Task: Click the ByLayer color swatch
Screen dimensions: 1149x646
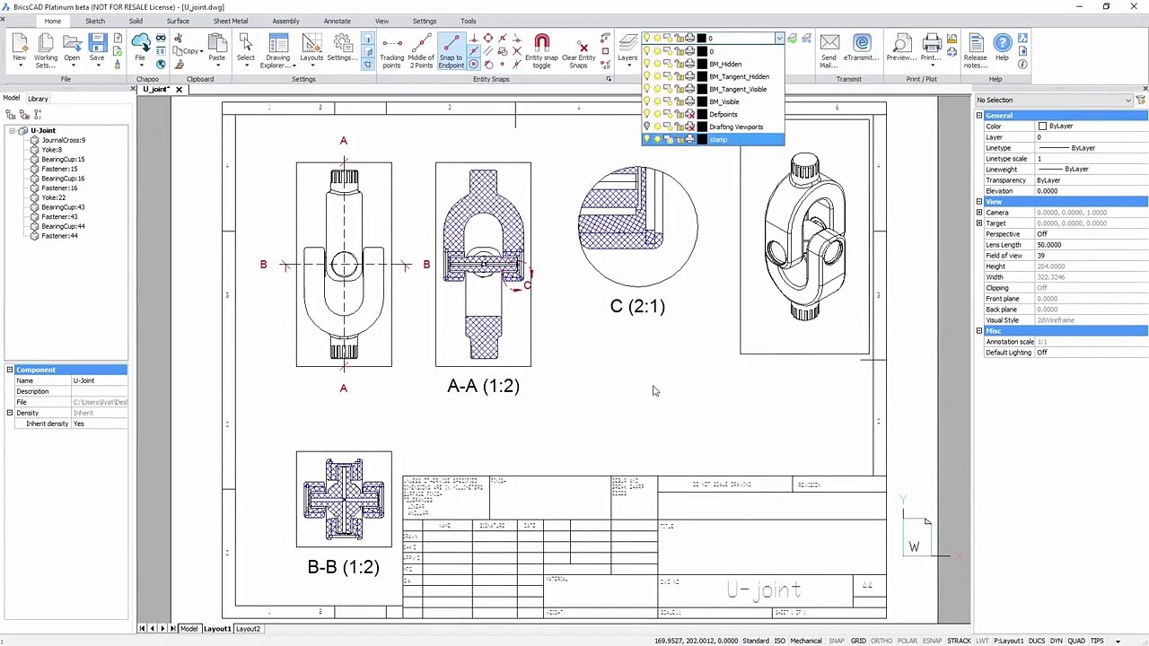Action: 1042,127
